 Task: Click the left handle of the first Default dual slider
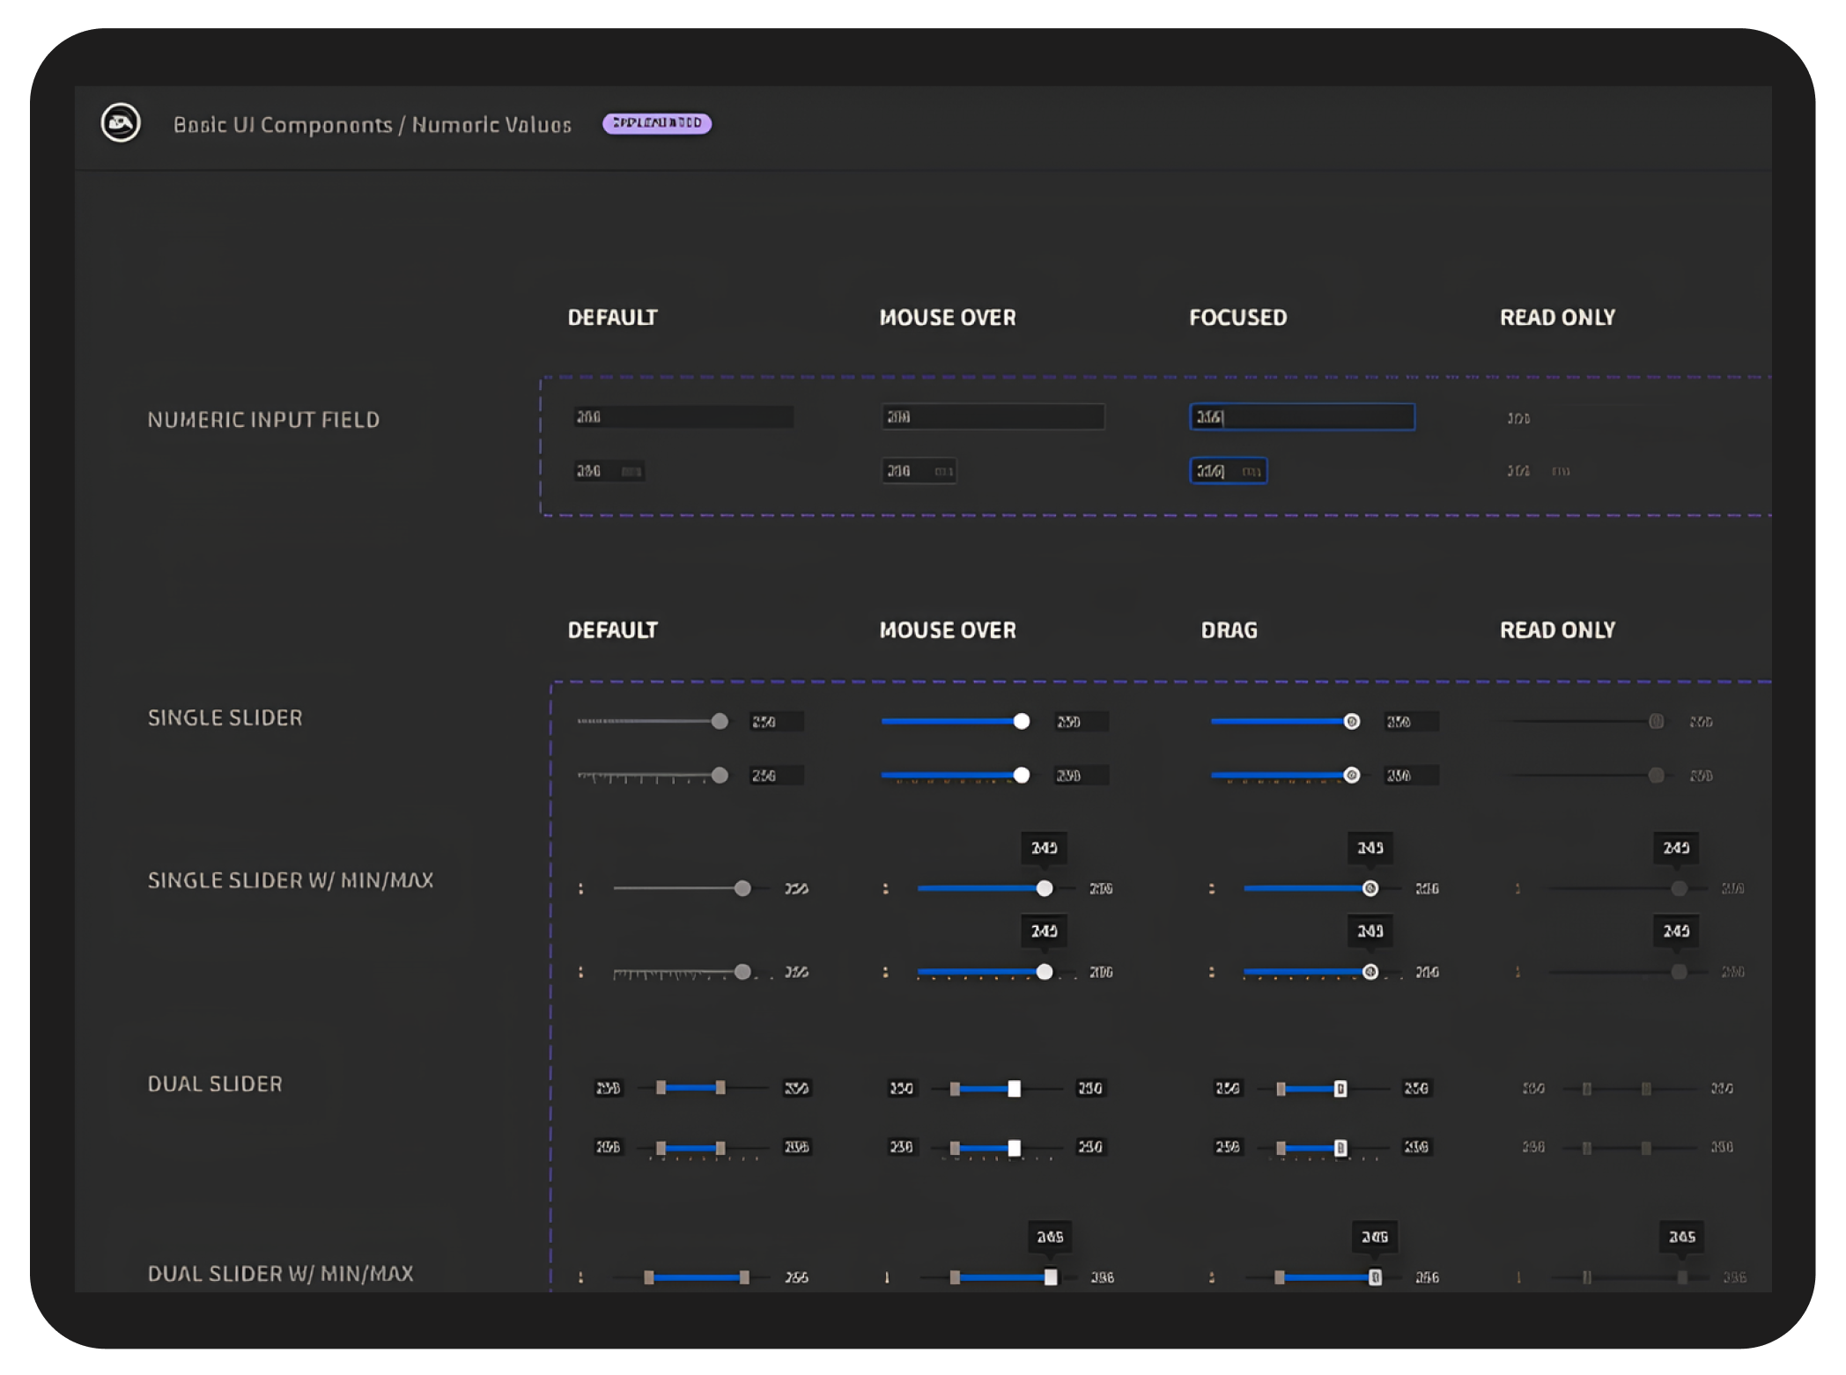click(x=661, y=1088)
